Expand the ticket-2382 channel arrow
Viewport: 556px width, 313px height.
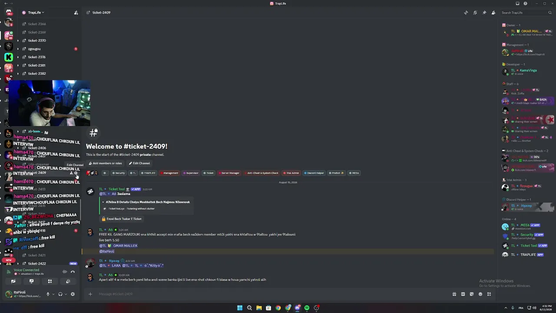(x=18, y=73)
